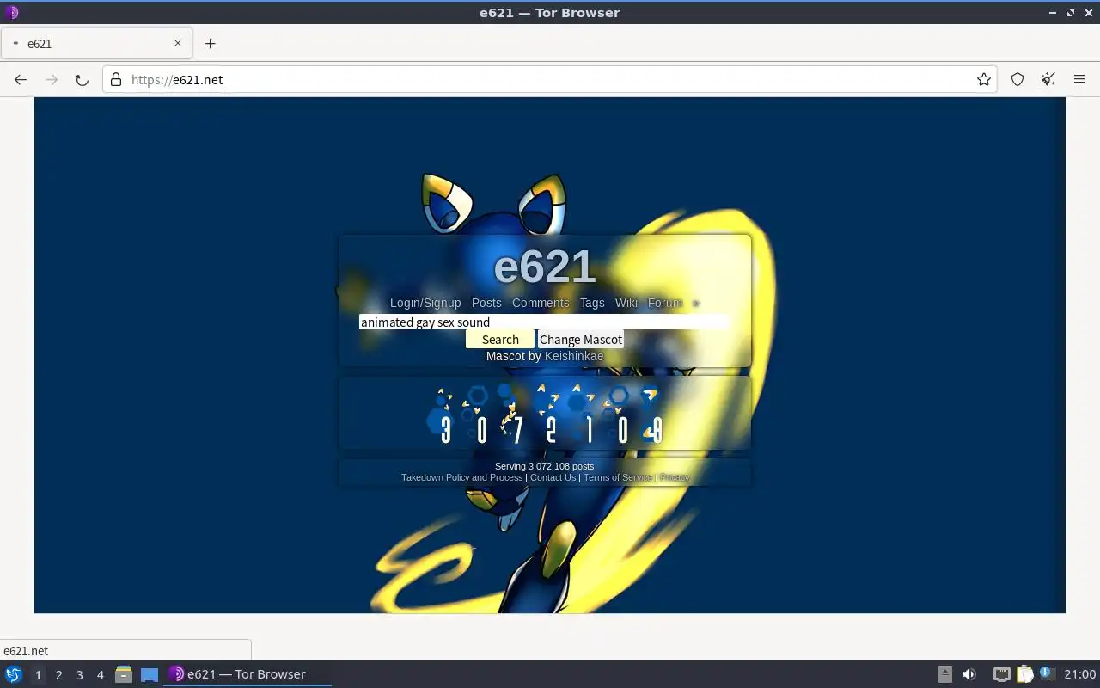Screen dimensions: 1100x688
Task: Click the 21:00 clock in the taskbar
Action: click(1079, 674)
